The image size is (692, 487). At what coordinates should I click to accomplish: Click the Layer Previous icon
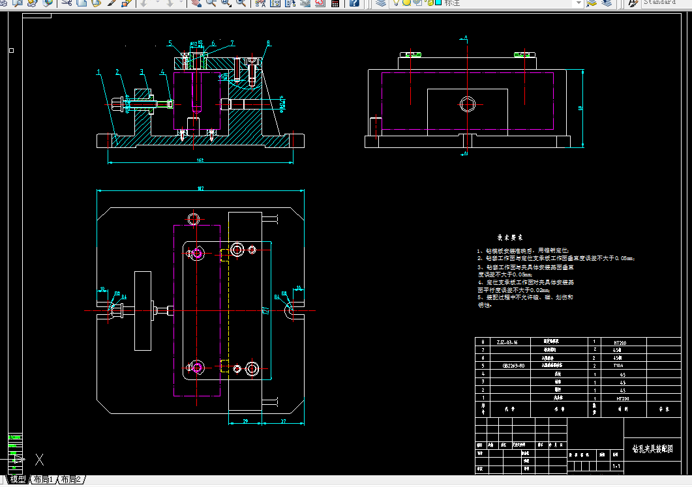[607, 3]
